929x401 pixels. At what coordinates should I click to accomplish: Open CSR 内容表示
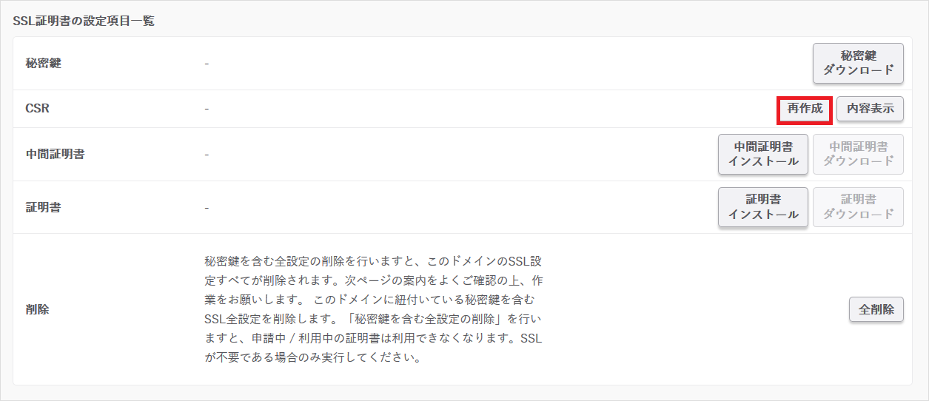click(x=870, y=109)
